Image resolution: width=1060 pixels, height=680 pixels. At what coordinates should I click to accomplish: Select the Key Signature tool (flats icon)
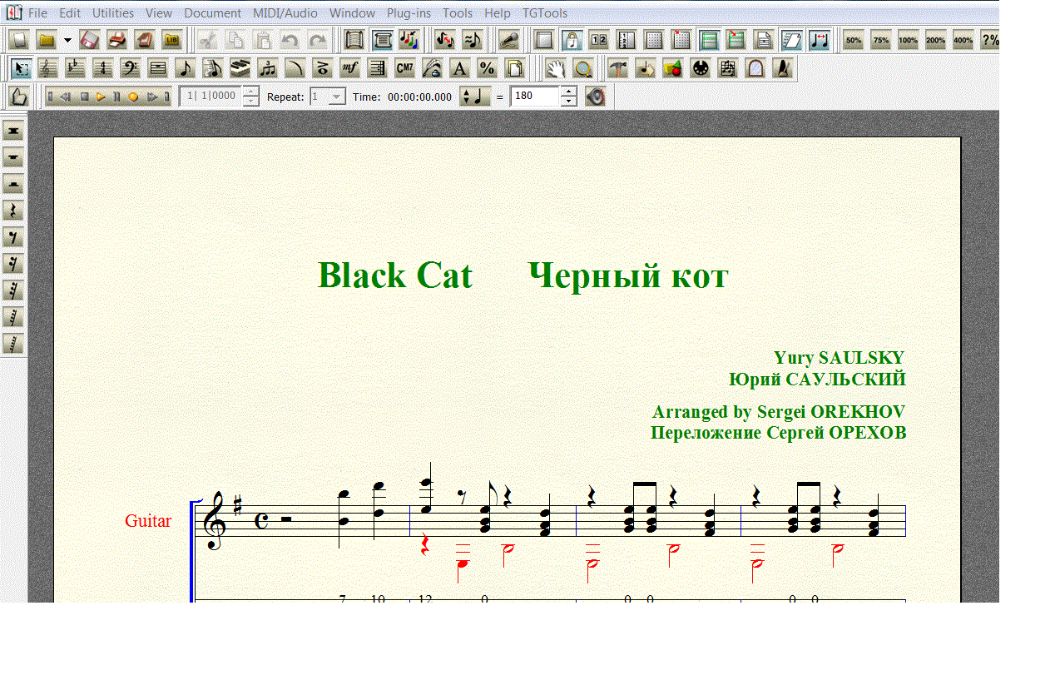click(76, 68)
